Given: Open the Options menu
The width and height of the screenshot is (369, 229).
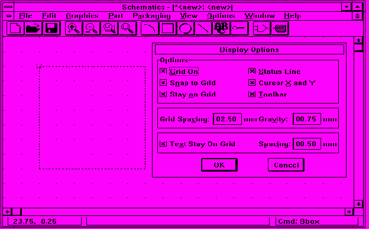Looking at the screenshot, I should (221, 16).
